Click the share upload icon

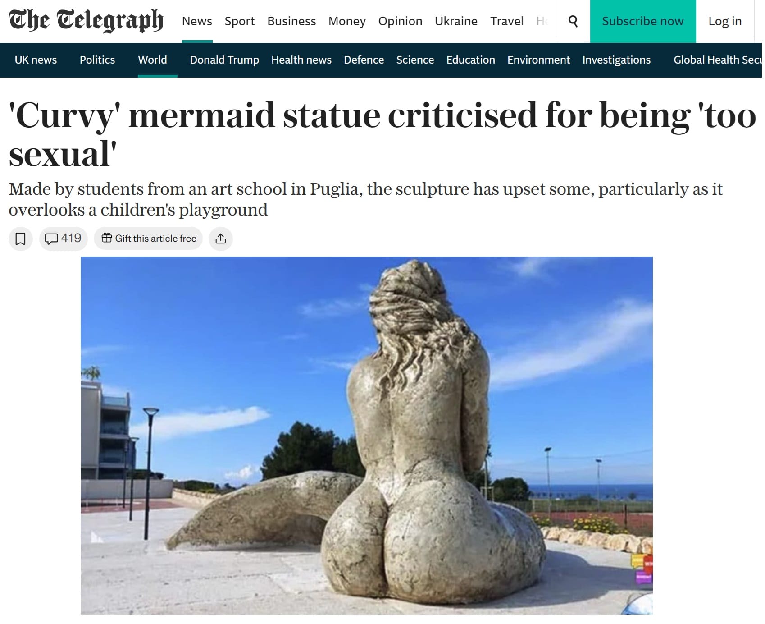point(221,239)
